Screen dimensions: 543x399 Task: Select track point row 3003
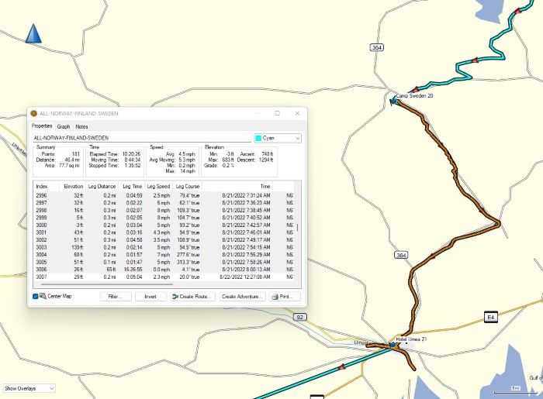(x=164, y=248)
